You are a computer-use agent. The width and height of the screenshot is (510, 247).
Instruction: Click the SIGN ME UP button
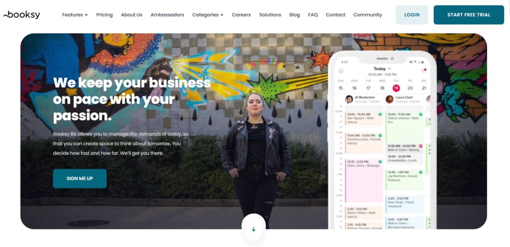tap(80, 178)
